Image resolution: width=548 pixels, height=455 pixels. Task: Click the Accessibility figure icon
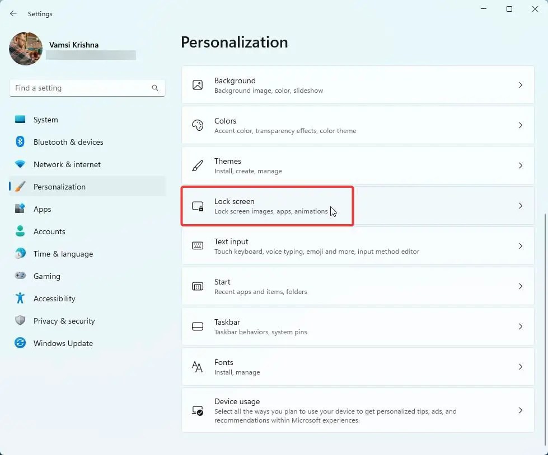click(20, 298)
